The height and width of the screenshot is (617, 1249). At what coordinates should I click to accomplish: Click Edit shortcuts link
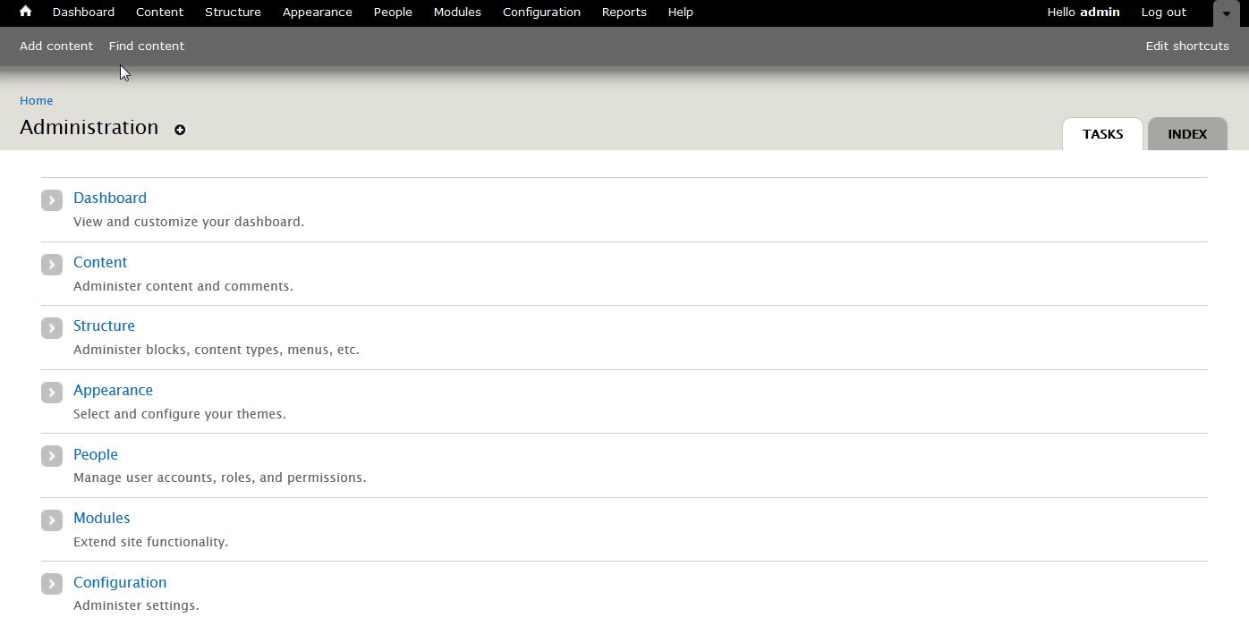(x=1186, y=46)
